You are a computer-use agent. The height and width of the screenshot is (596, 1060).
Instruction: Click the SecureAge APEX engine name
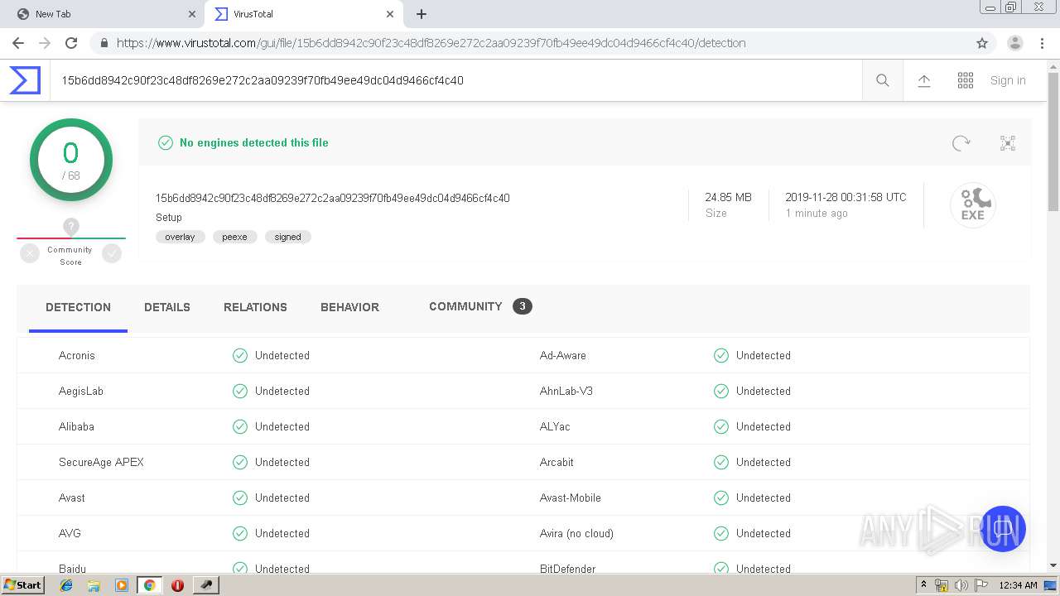point(101,463)
